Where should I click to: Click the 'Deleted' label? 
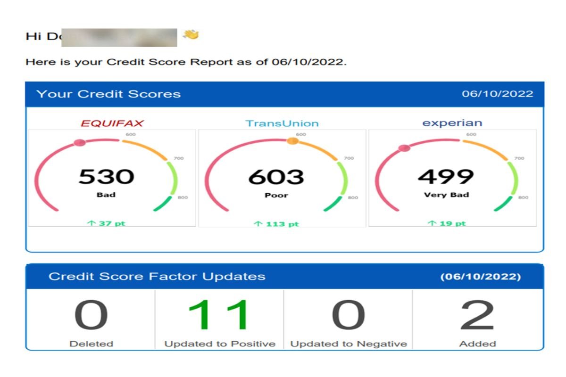coord(91,344)
